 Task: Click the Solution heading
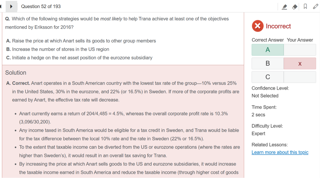click(16, 73)
